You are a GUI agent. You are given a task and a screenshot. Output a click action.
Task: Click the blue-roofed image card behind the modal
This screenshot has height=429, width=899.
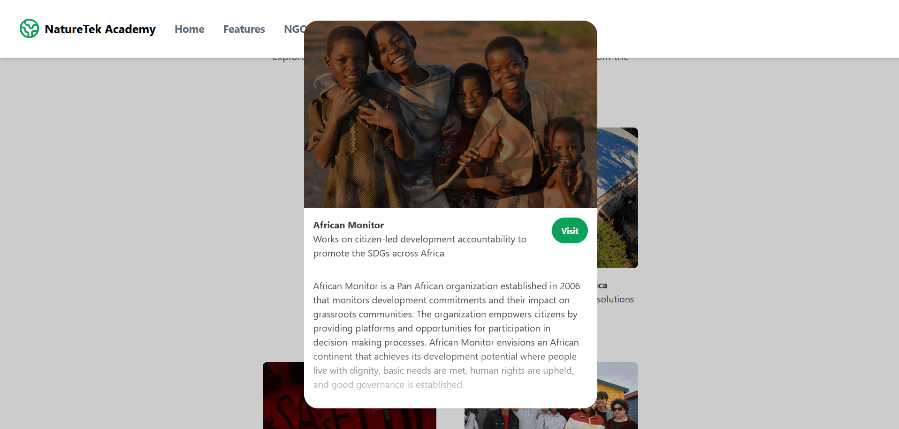click(617, 197)
